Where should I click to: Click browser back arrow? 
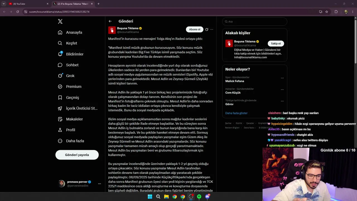4,12
